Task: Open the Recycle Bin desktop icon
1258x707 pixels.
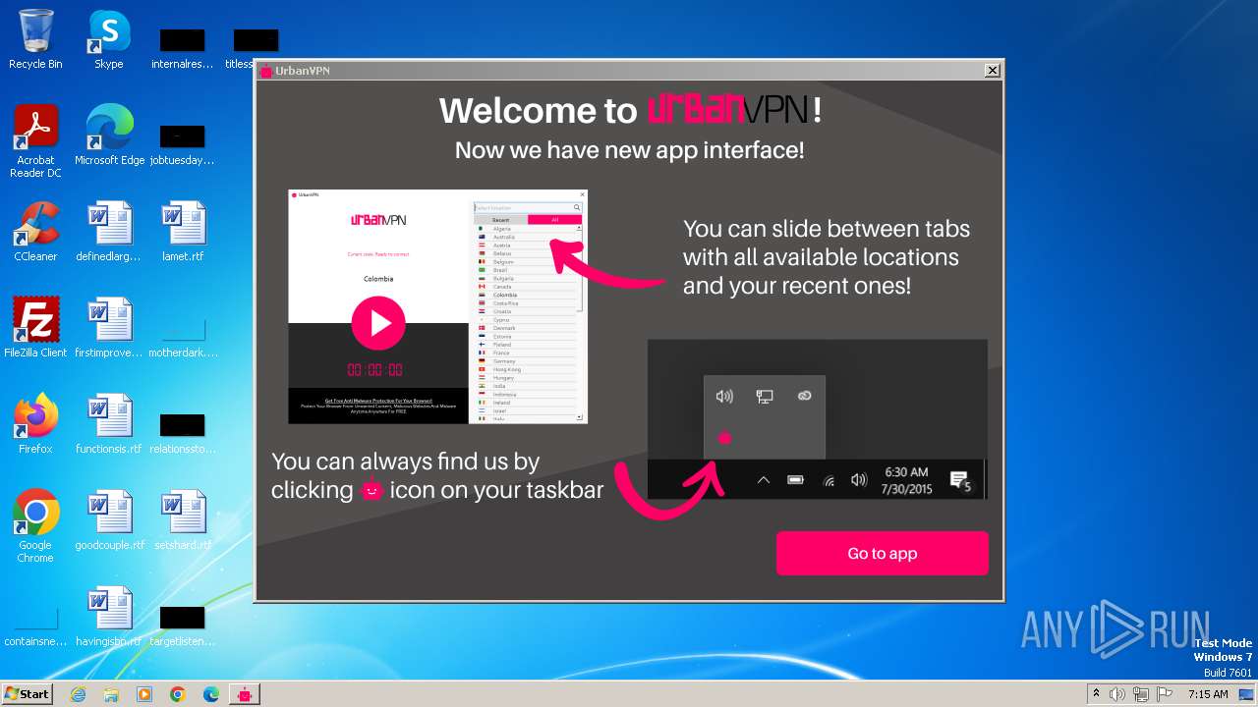Action: 35,39
